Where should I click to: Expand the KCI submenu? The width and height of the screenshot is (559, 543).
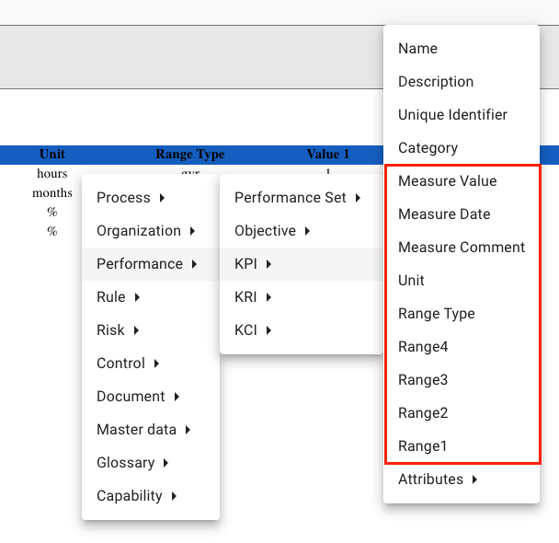coord(302,330)
